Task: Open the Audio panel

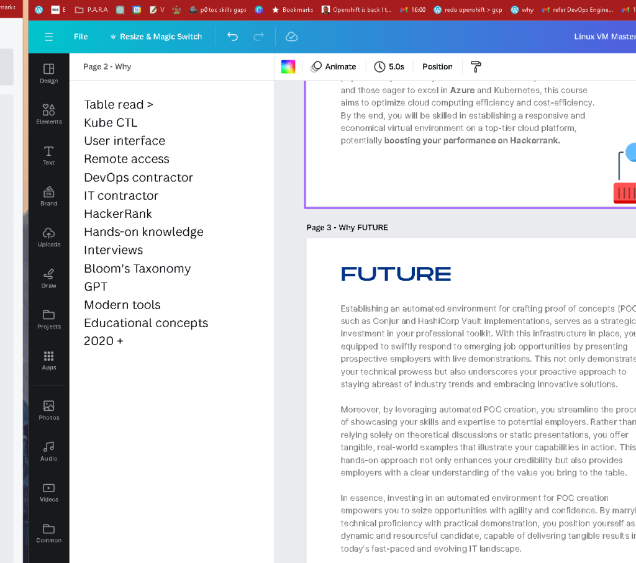Action: (48, 451)
